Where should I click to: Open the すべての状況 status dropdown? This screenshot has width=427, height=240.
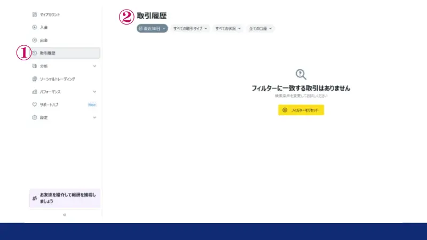(x=228, y=28)
